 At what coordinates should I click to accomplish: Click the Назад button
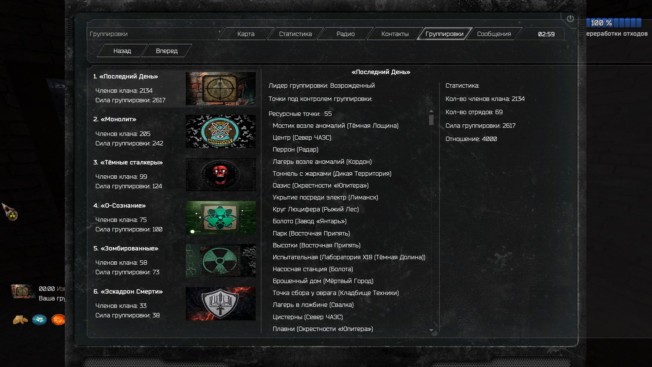pyautogui.click(x=122, y=51)
